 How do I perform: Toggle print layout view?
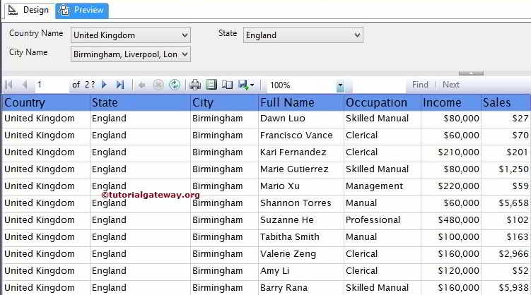[x=211, y=85]
